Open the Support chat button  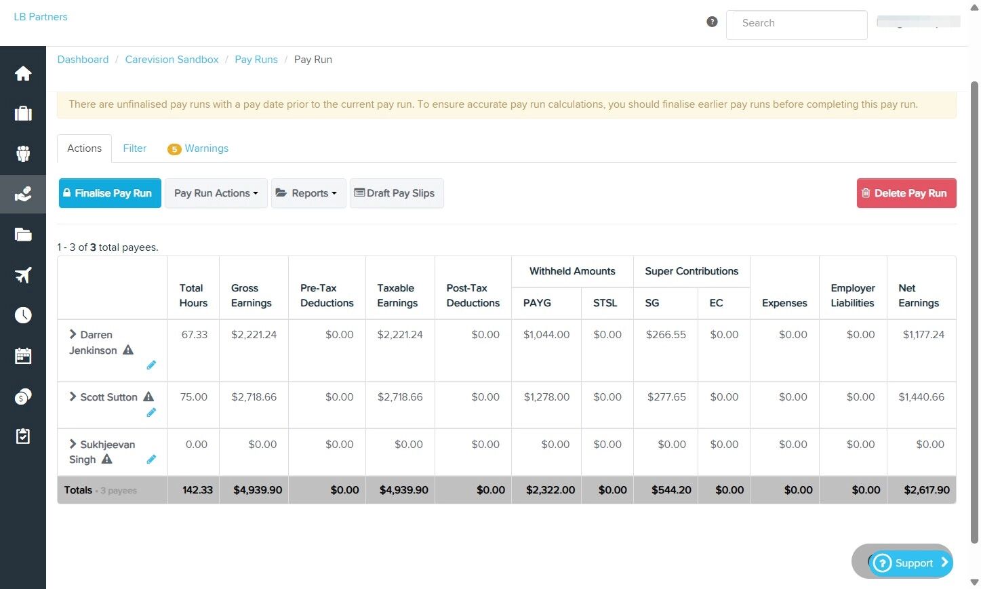pyautogui.click(x=910, y=563)
